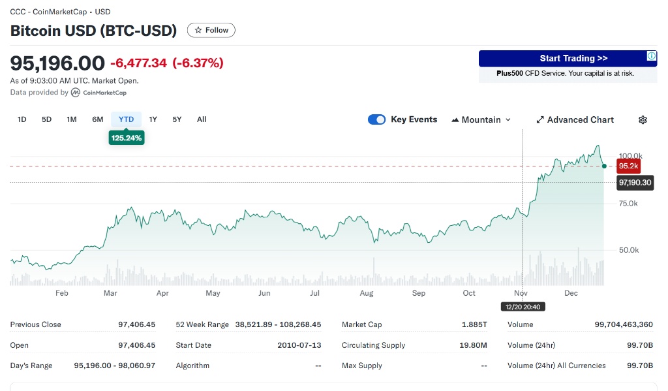Show the 5Y chart range

coord(177,119)
